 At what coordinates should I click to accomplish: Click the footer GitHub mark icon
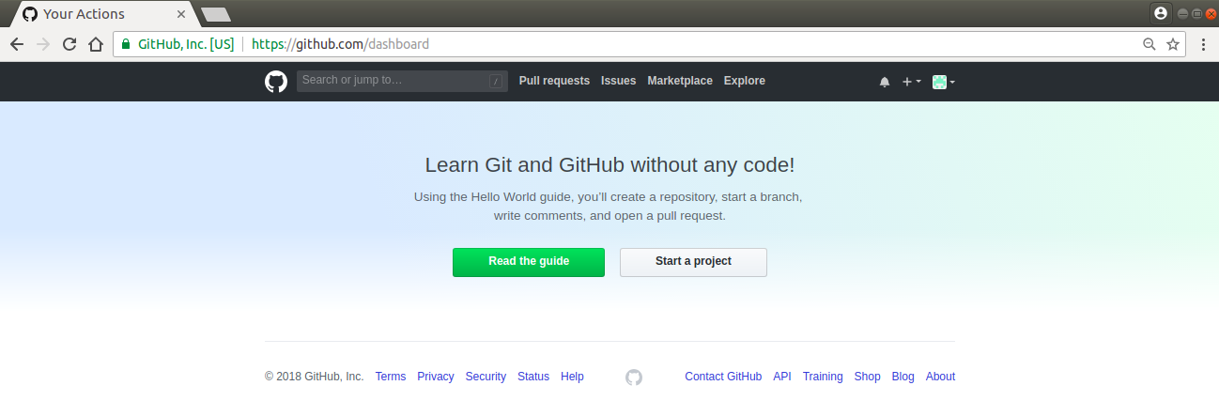coord(634,377)
